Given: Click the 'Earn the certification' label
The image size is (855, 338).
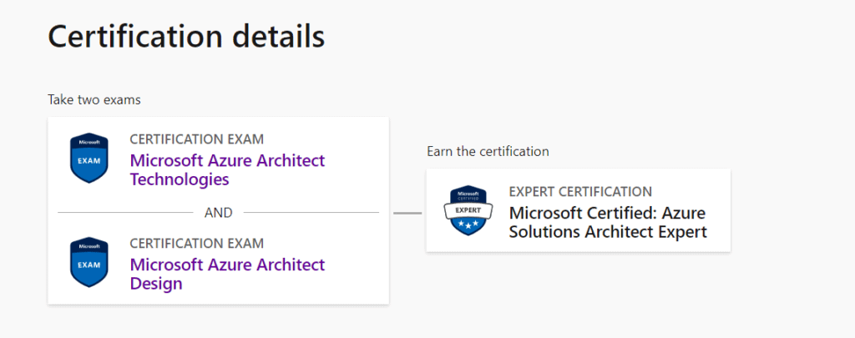Looking at the screenshot, I should 488,151.
